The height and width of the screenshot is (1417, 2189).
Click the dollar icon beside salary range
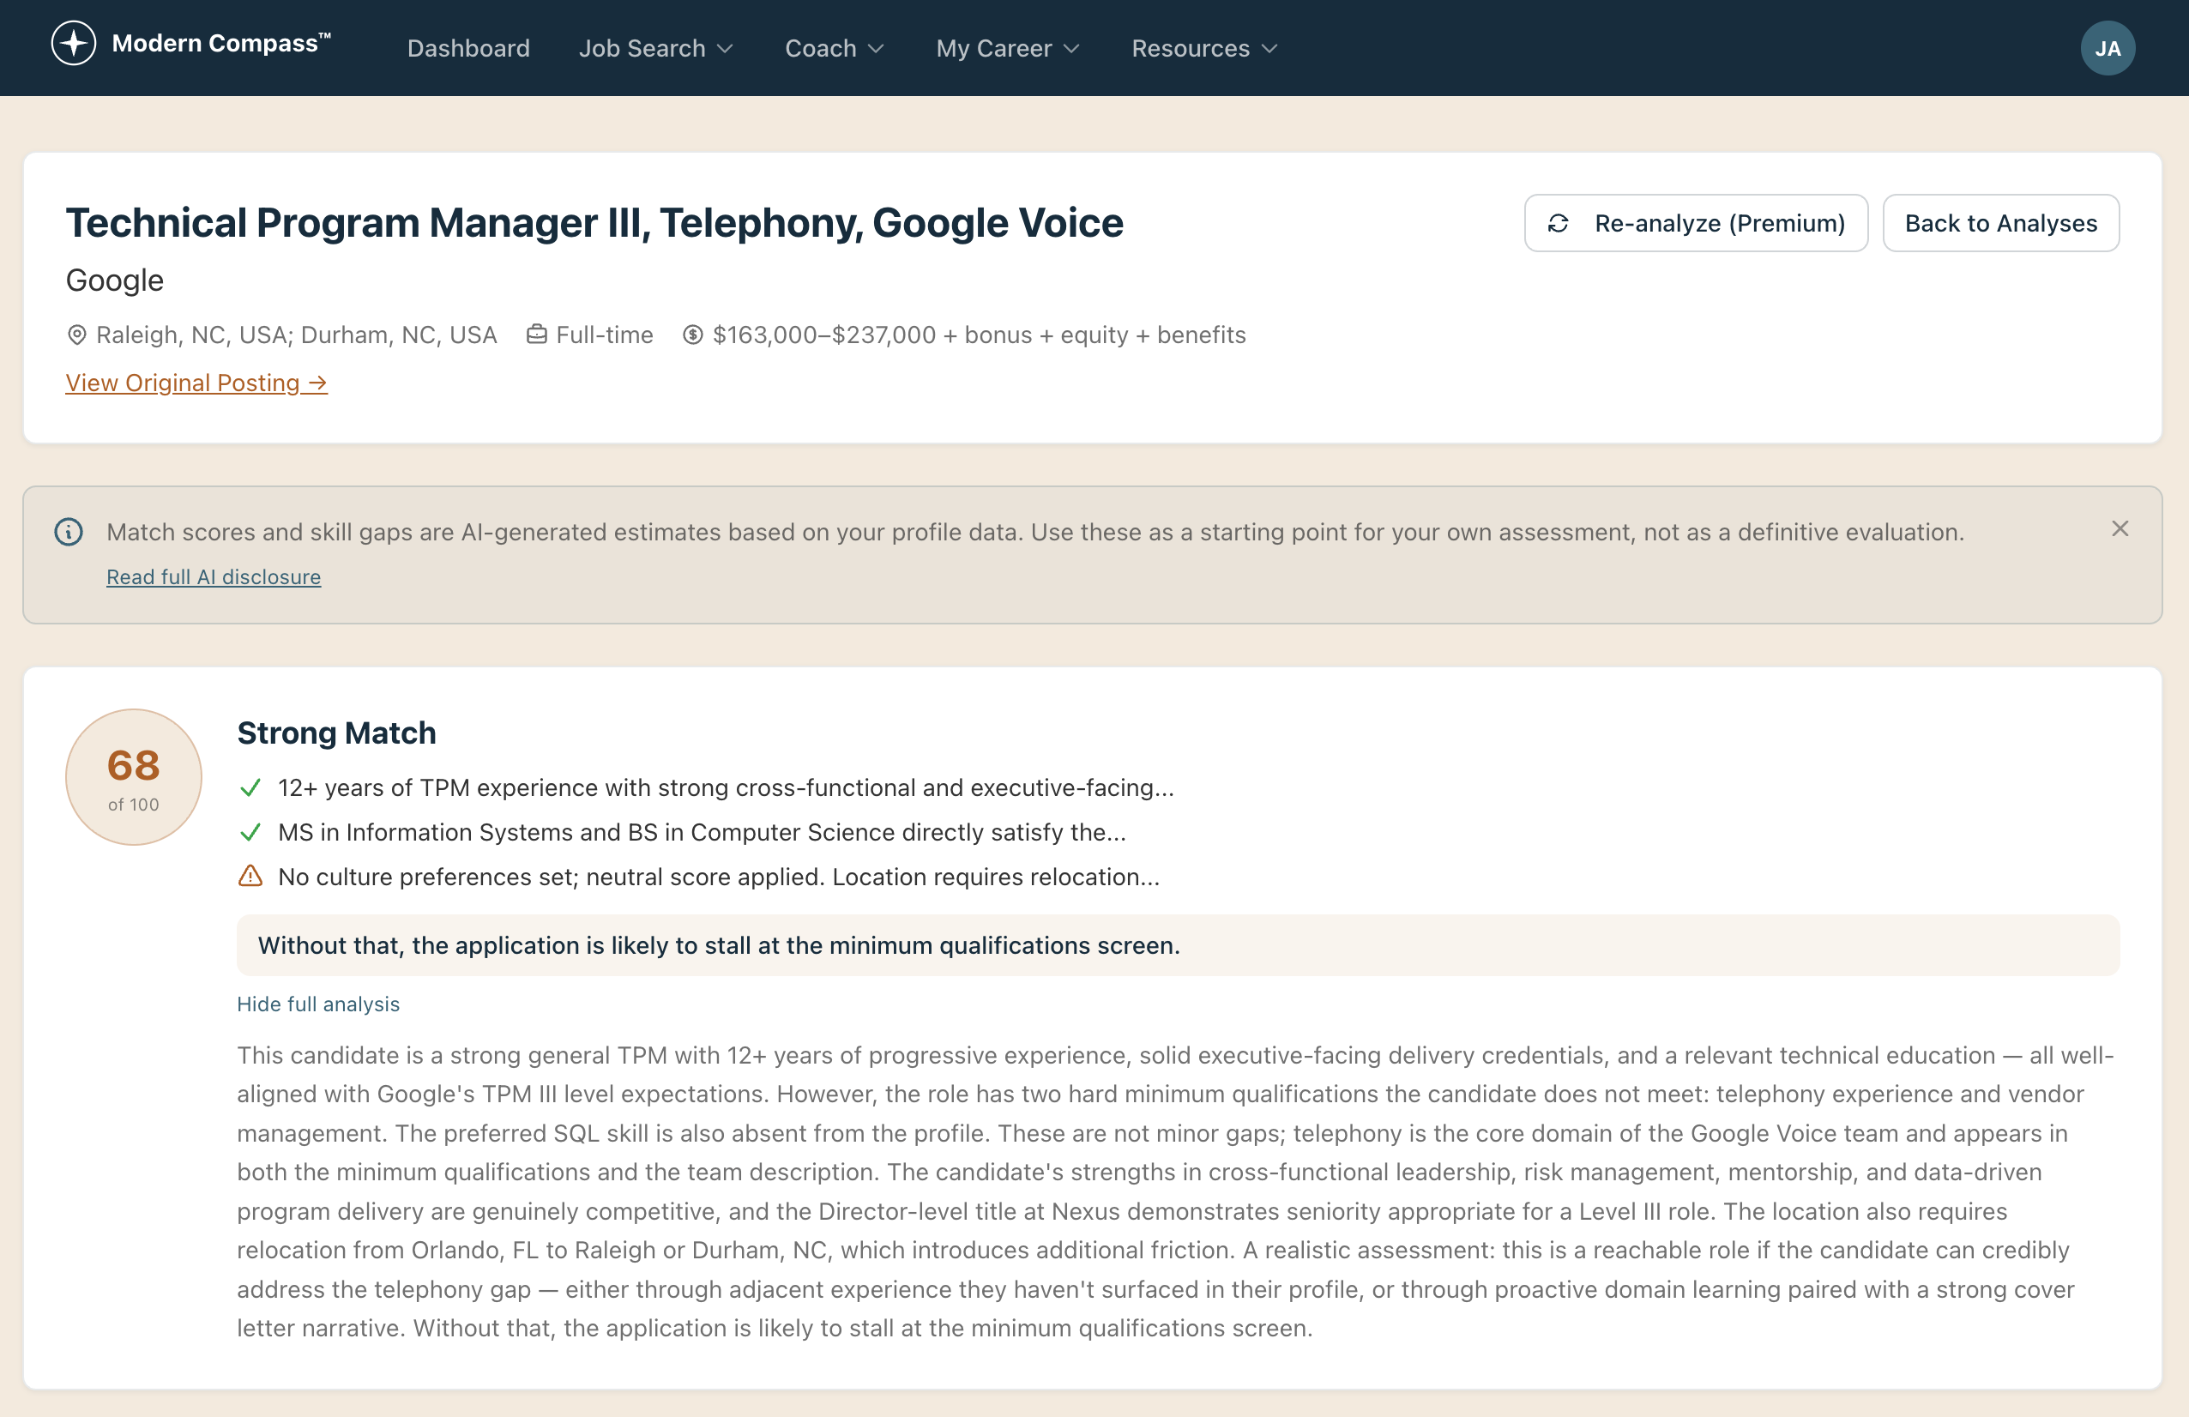(692, 335)
